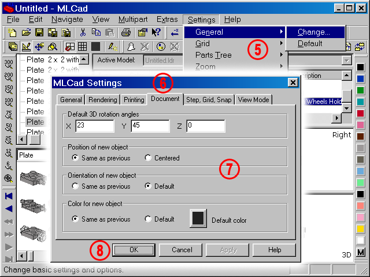
Task: Click the Cut scissors icon
Action: pyautogui.click(x=83, y=32)
